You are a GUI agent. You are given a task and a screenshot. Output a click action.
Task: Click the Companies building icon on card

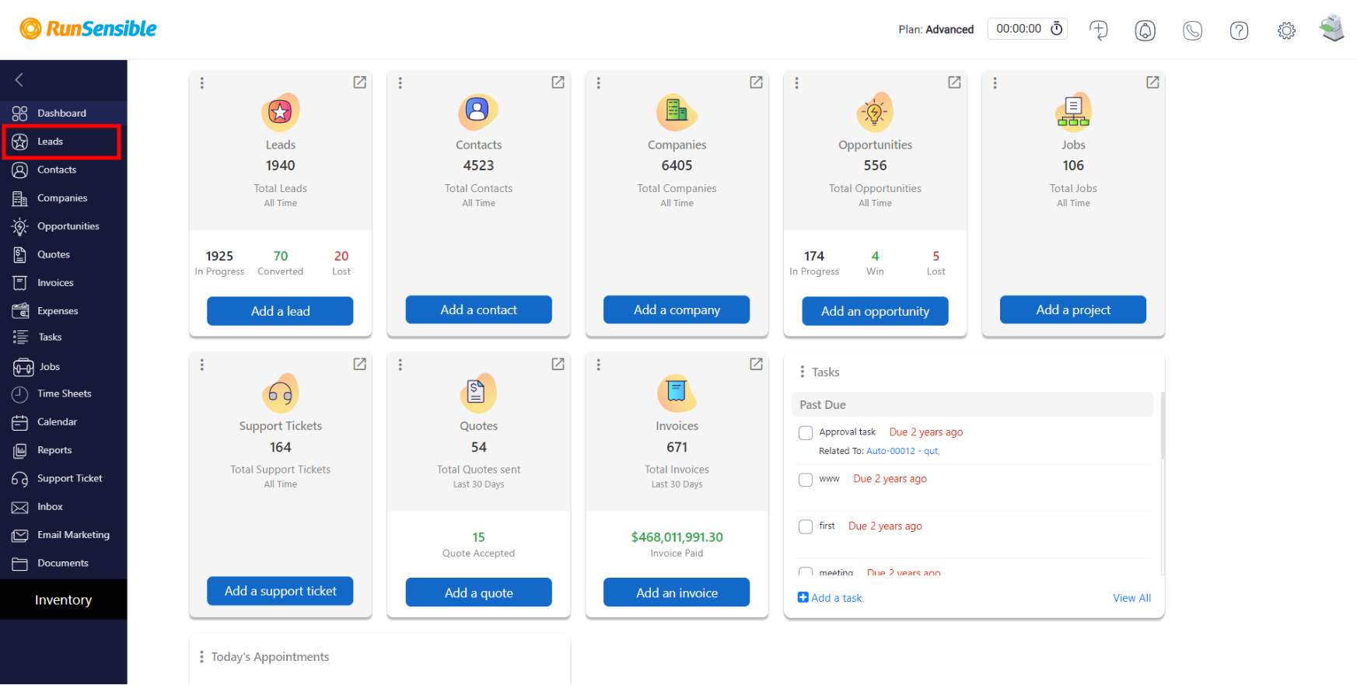coord(677,112)
